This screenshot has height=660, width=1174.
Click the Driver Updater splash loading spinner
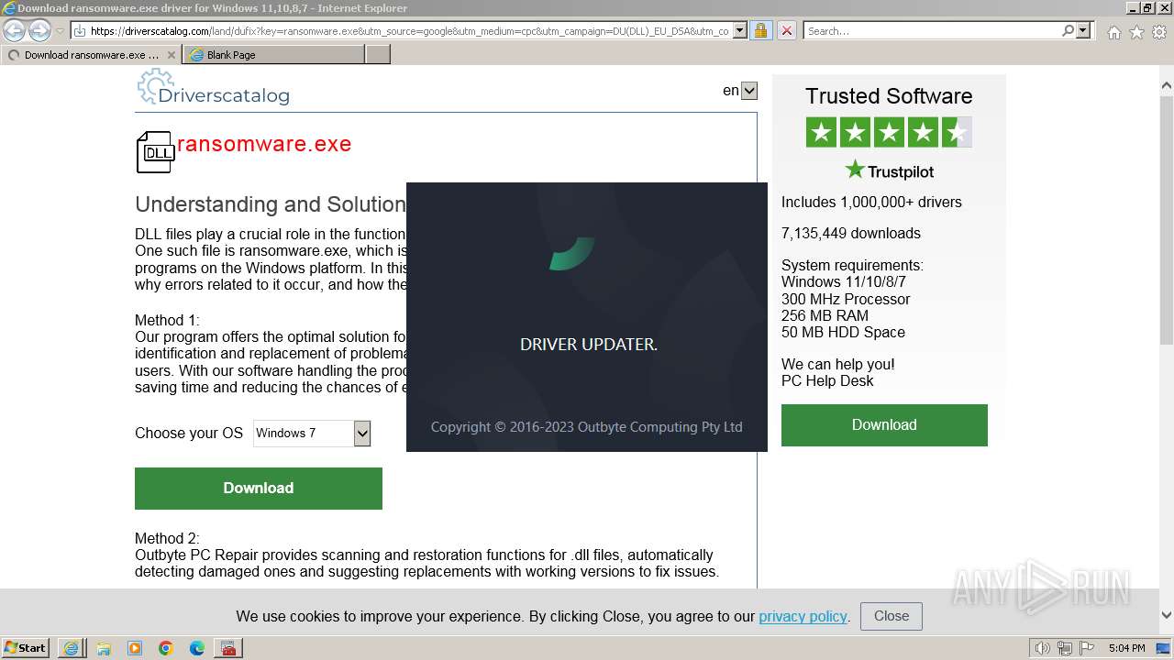pyautogui.click(x=572, y=254)
